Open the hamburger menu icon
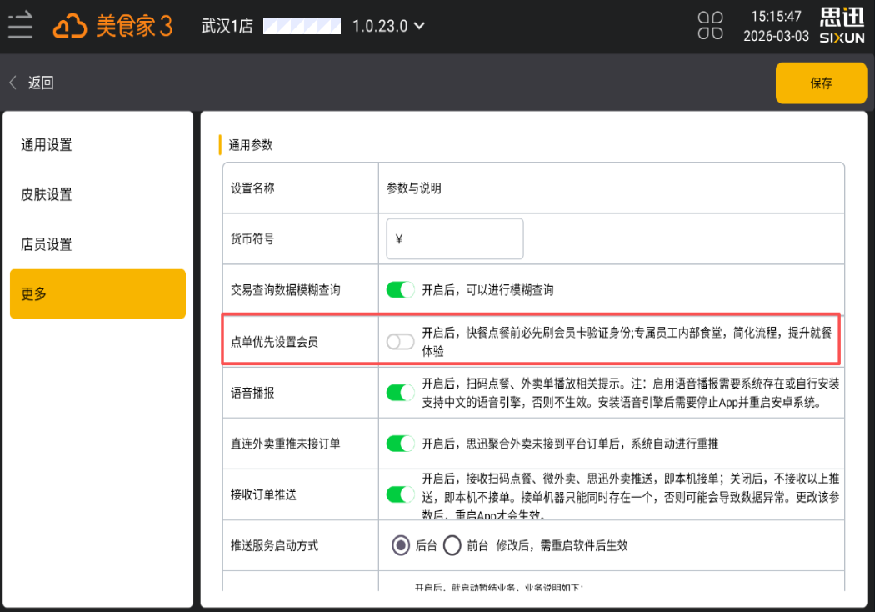Viewport: 875px width, 612px height. tap(20, 26)
